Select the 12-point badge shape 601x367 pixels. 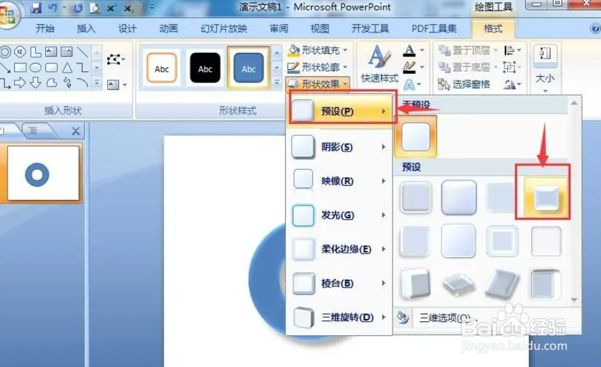click(20, 51)
